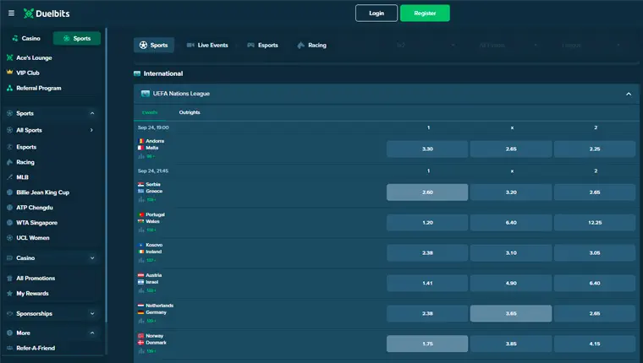Open stats icon for Serbia vs Greece
This screenshot has height=363, width=643.
pyautogui.click(x=141, y=199)
